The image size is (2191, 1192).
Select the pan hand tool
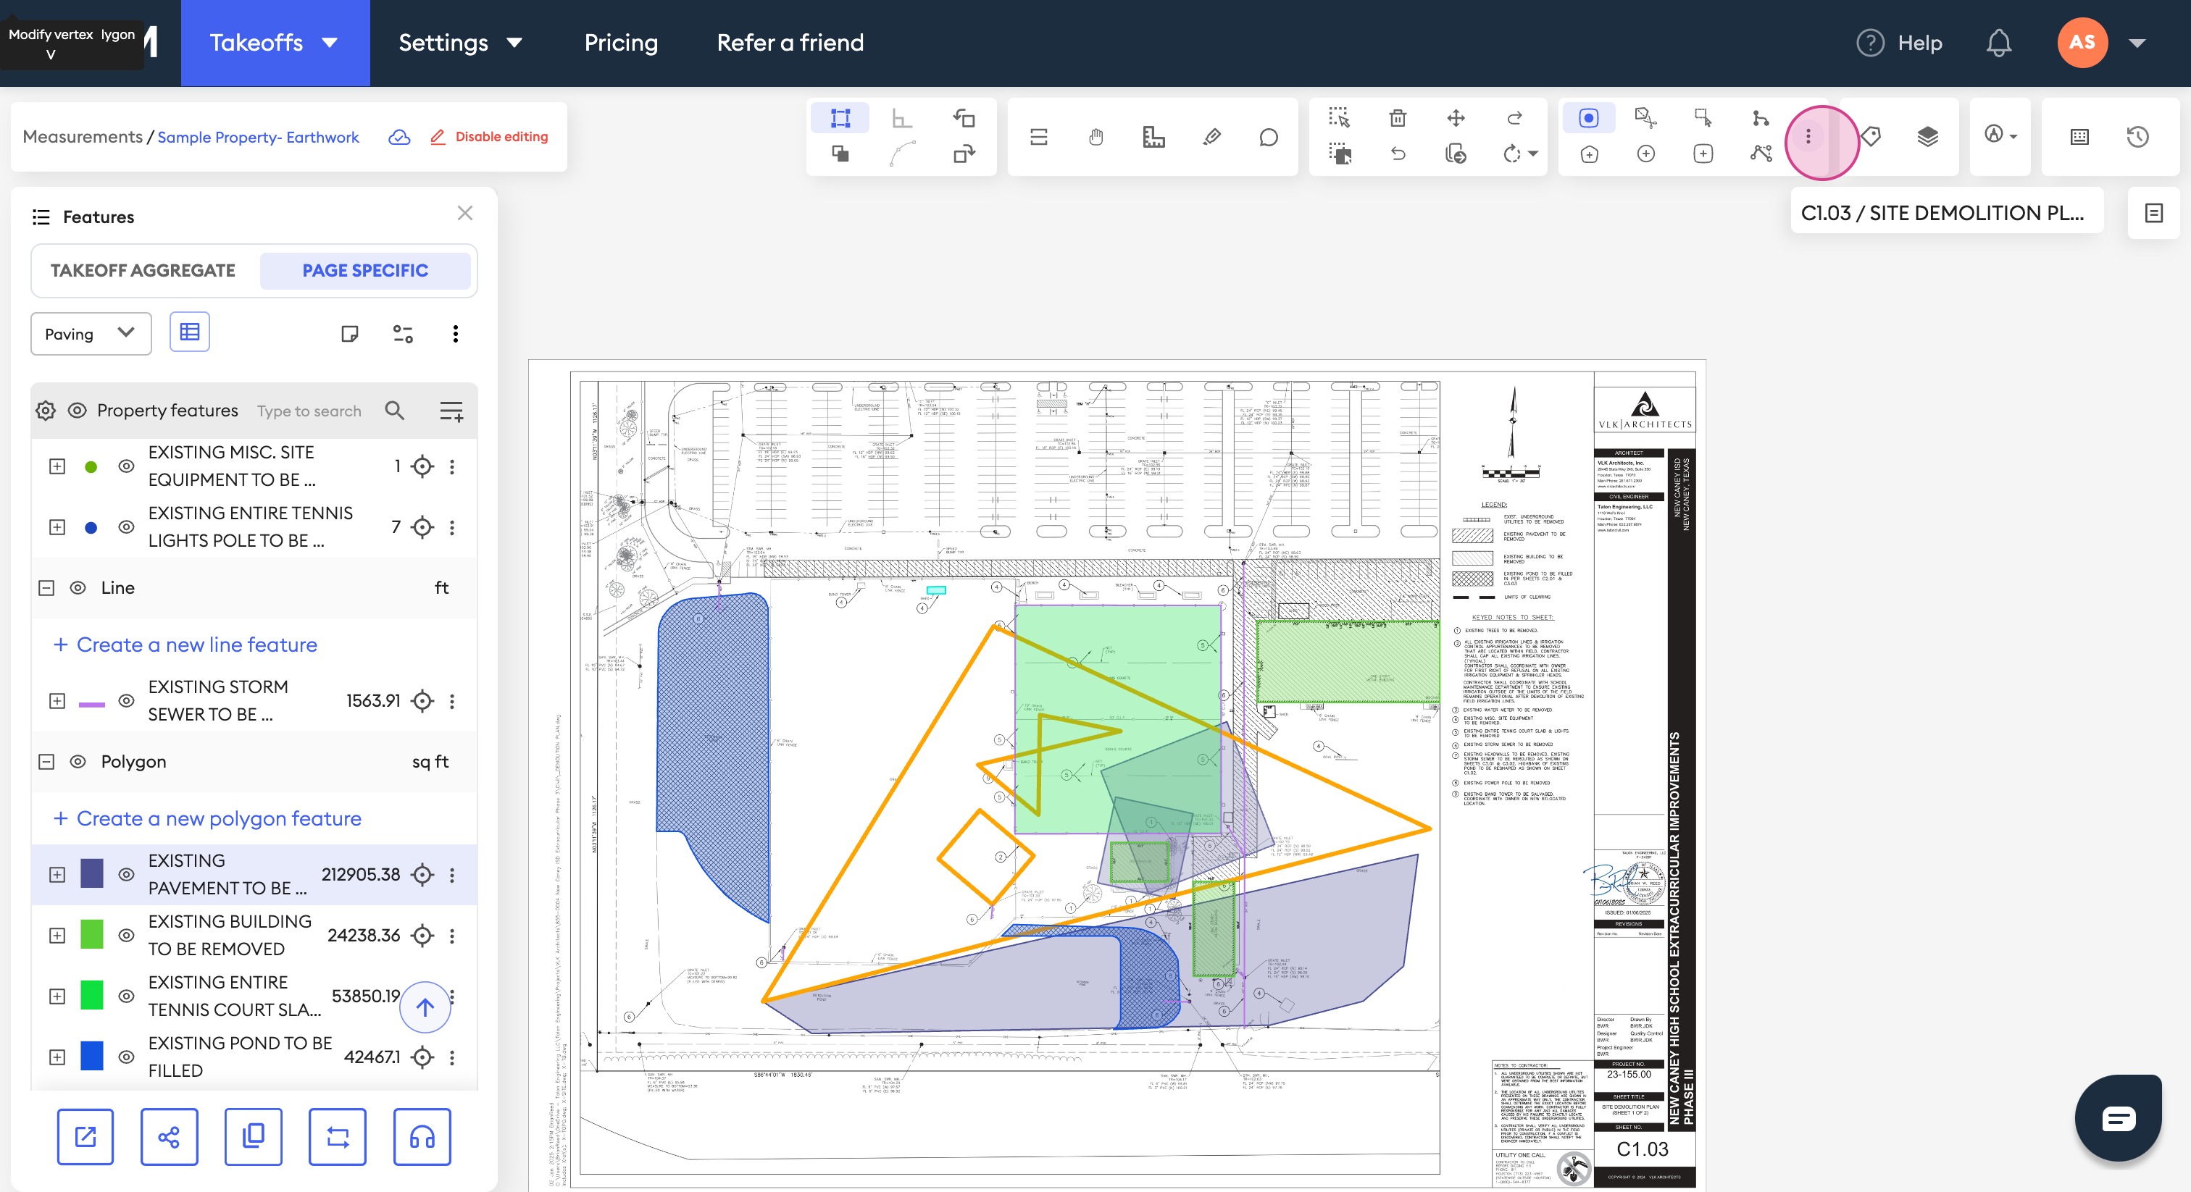(1095, 137)
